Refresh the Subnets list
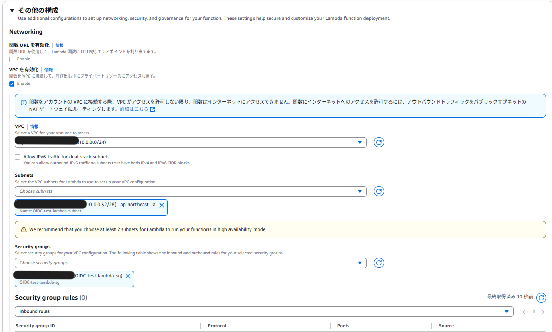The height and width of the screenshot is (332, 552). (x=379, y=191)
